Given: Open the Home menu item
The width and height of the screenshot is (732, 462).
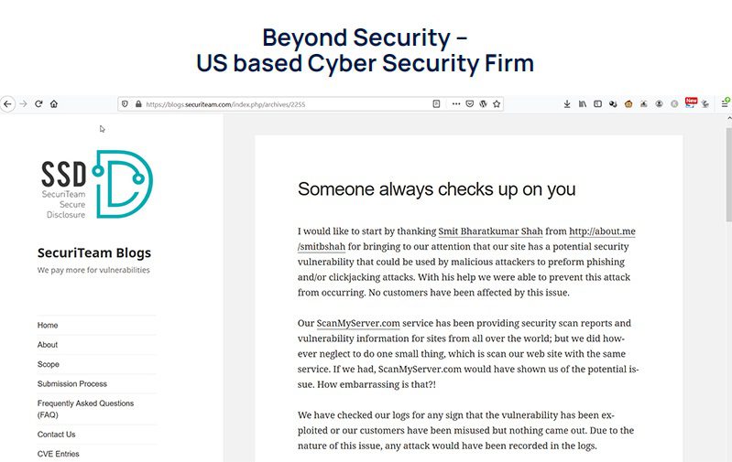Looking at the screenshot, I should pyautogui.click(x=48, y=325).
